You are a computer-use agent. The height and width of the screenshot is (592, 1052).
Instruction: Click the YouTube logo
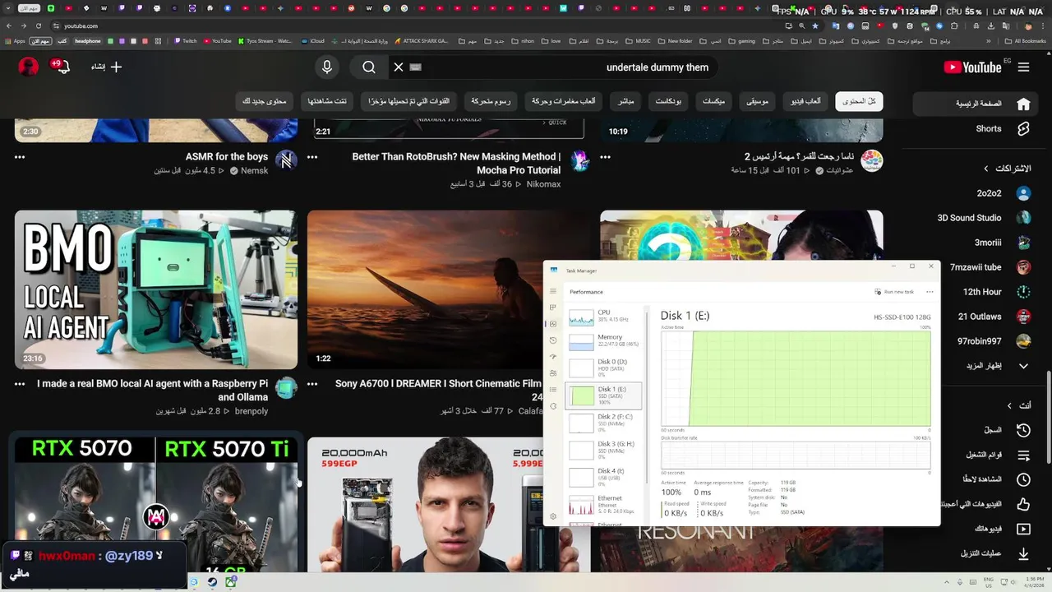pos(972,67)
